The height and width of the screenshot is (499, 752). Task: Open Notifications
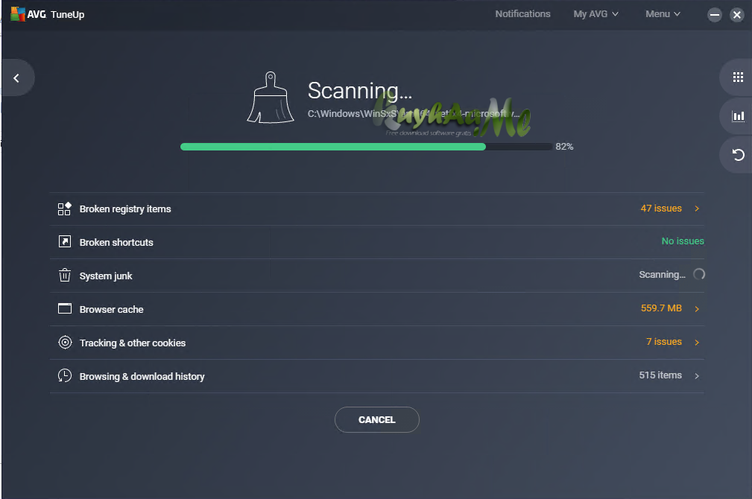pyautogui.click(x=522, y=14)
